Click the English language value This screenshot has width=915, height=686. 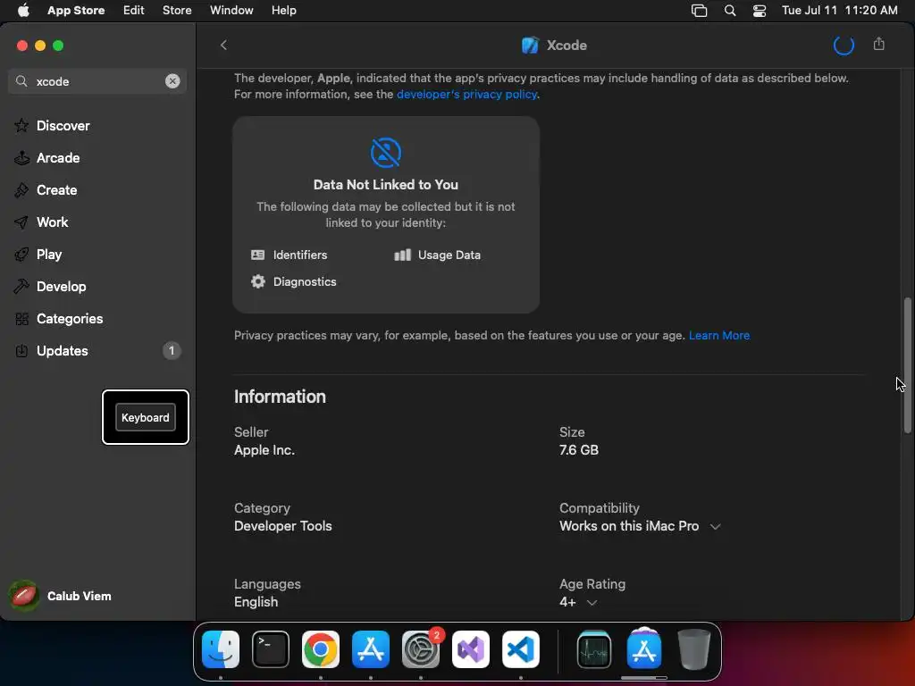(x=256, y=601)
